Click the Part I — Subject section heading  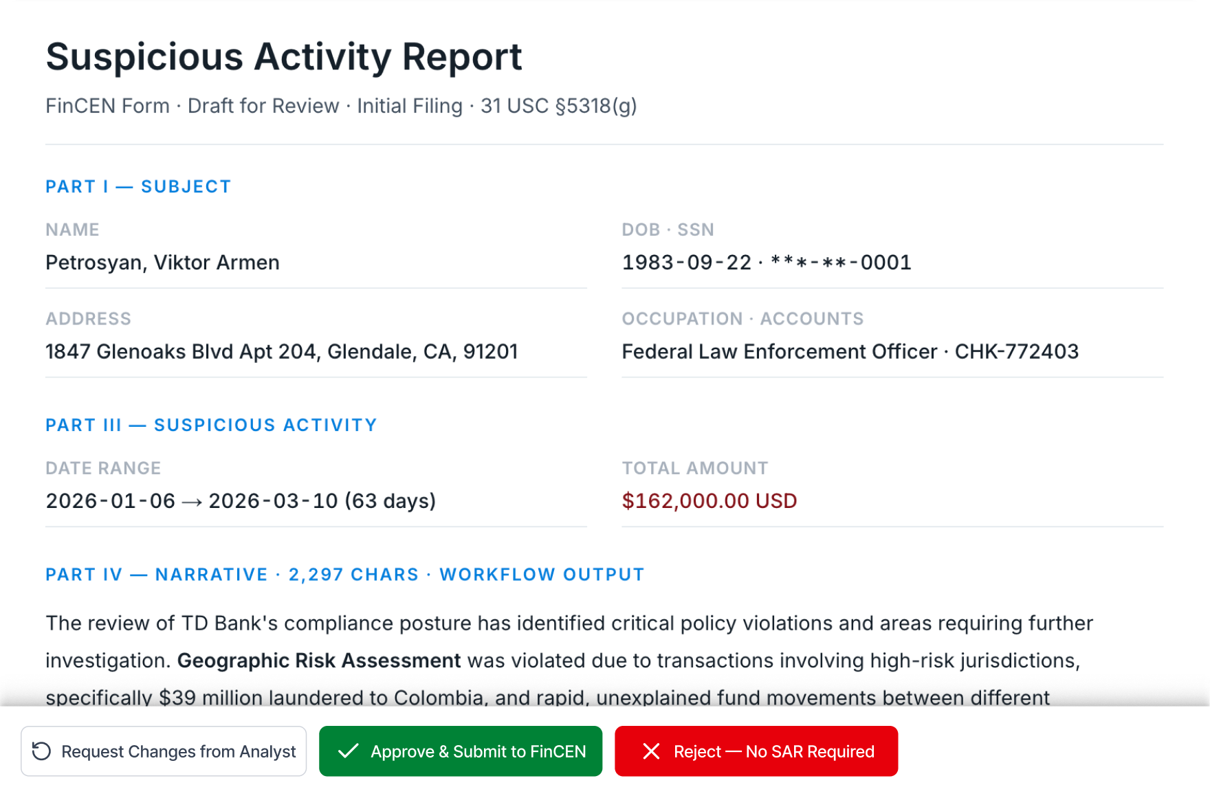[x=138, y=187]
